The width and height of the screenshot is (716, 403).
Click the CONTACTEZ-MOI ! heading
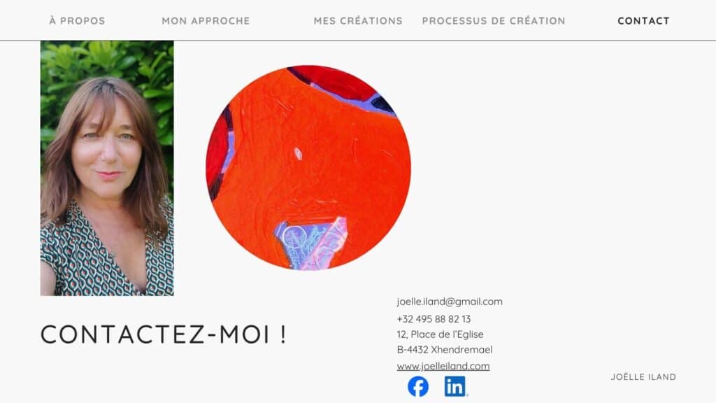(x=164, y=334)
